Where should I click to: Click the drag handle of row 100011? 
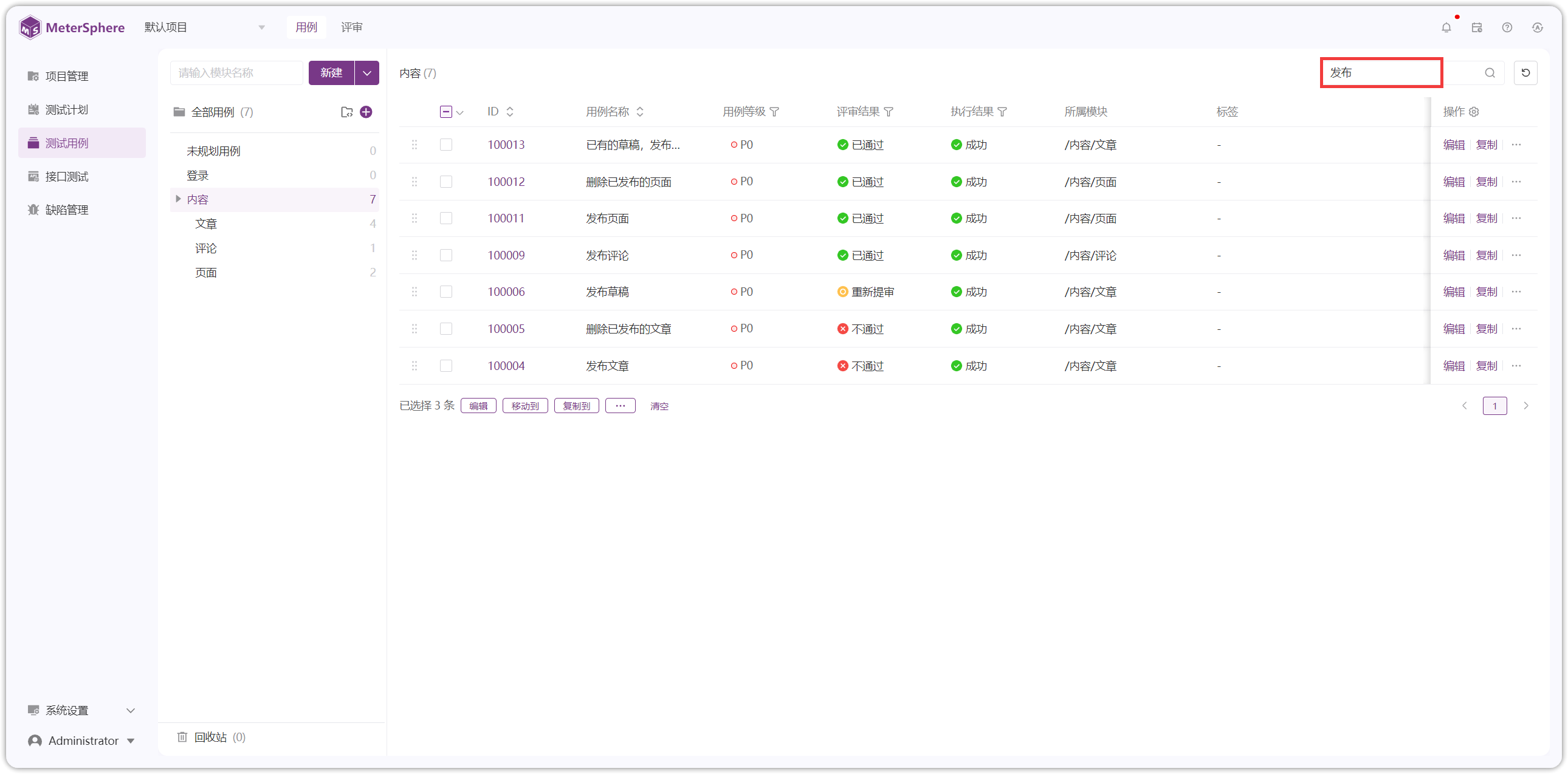[414, 219]
